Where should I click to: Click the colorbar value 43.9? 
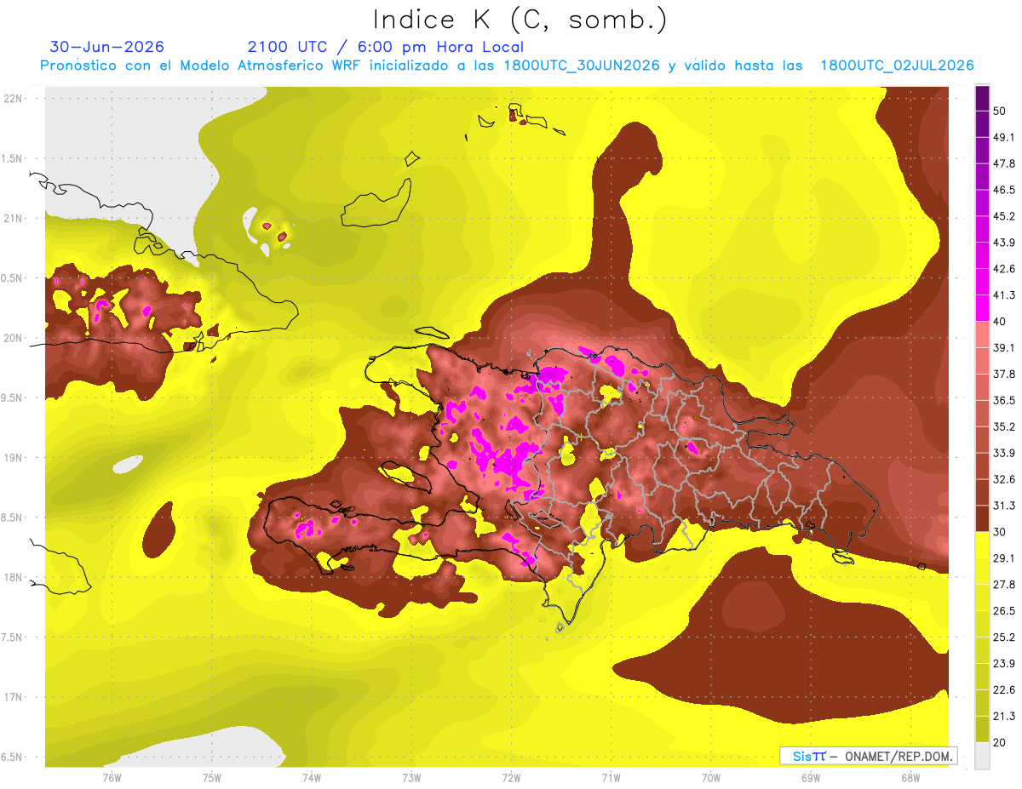[1003, 243]
